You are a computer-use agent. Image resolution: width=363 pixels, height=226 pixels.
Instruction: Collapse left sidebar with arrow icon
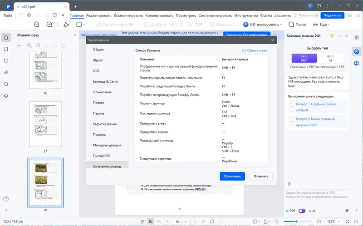6,210
